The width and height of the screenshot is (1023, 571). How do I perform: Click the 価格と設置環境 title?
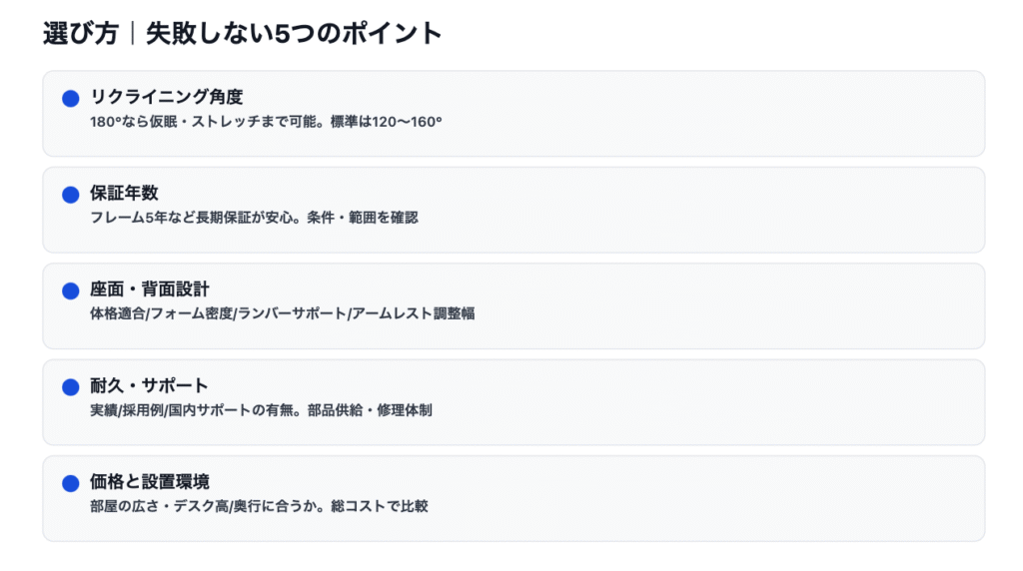[150, 481]
